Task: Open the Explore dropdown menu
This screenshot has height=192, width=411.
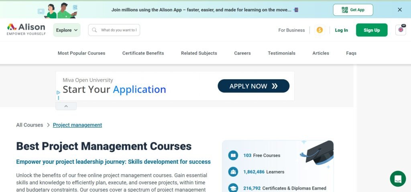Action: [67, 30]
